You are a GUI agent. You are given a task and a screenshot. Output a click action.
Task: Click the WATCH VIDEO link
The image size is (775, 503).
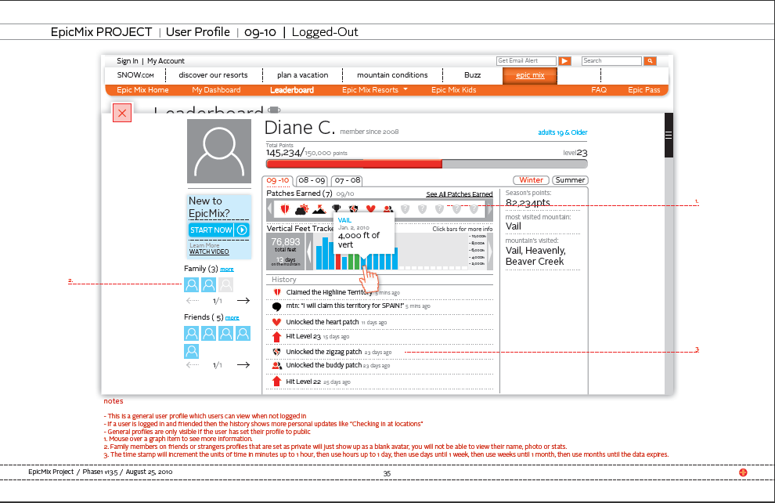click(209, 251)
